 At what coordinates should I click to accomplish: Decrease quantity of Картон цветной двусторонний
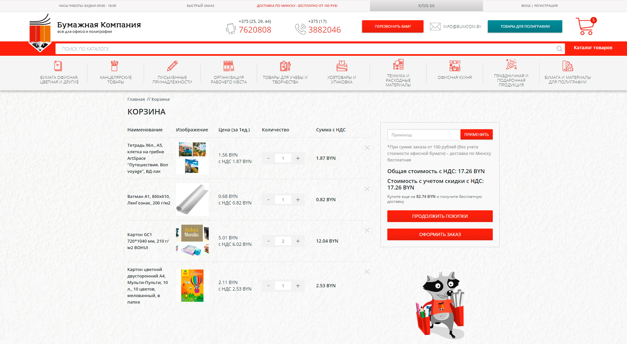[x=268, y=286]
